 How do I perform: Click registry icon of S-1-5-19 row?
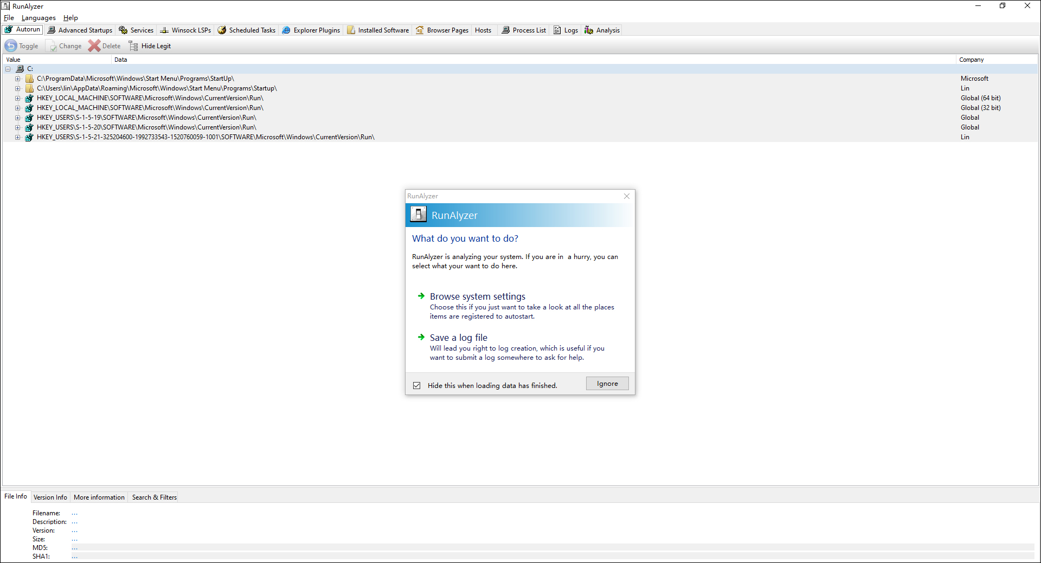pos(29,118)
